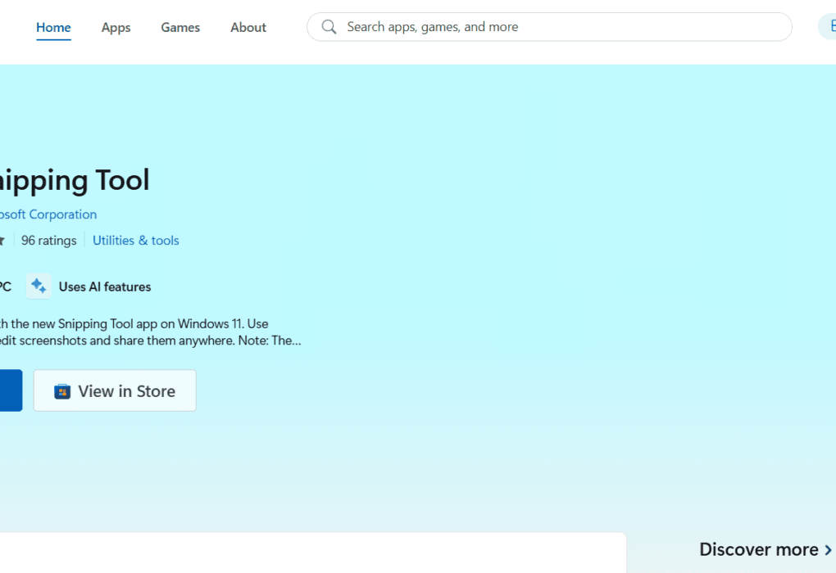
Task: Click the PC platform label
Action: click(x=4, y=286)
